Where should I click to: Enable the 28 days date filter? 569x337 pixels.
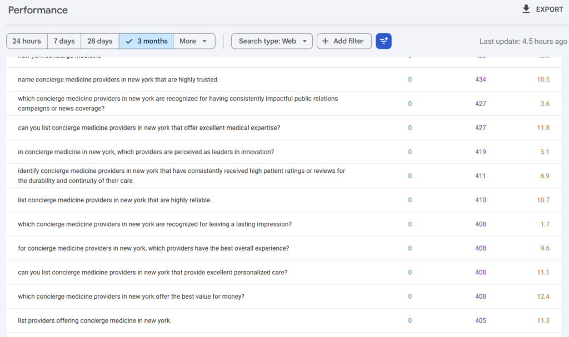point(99,41)
